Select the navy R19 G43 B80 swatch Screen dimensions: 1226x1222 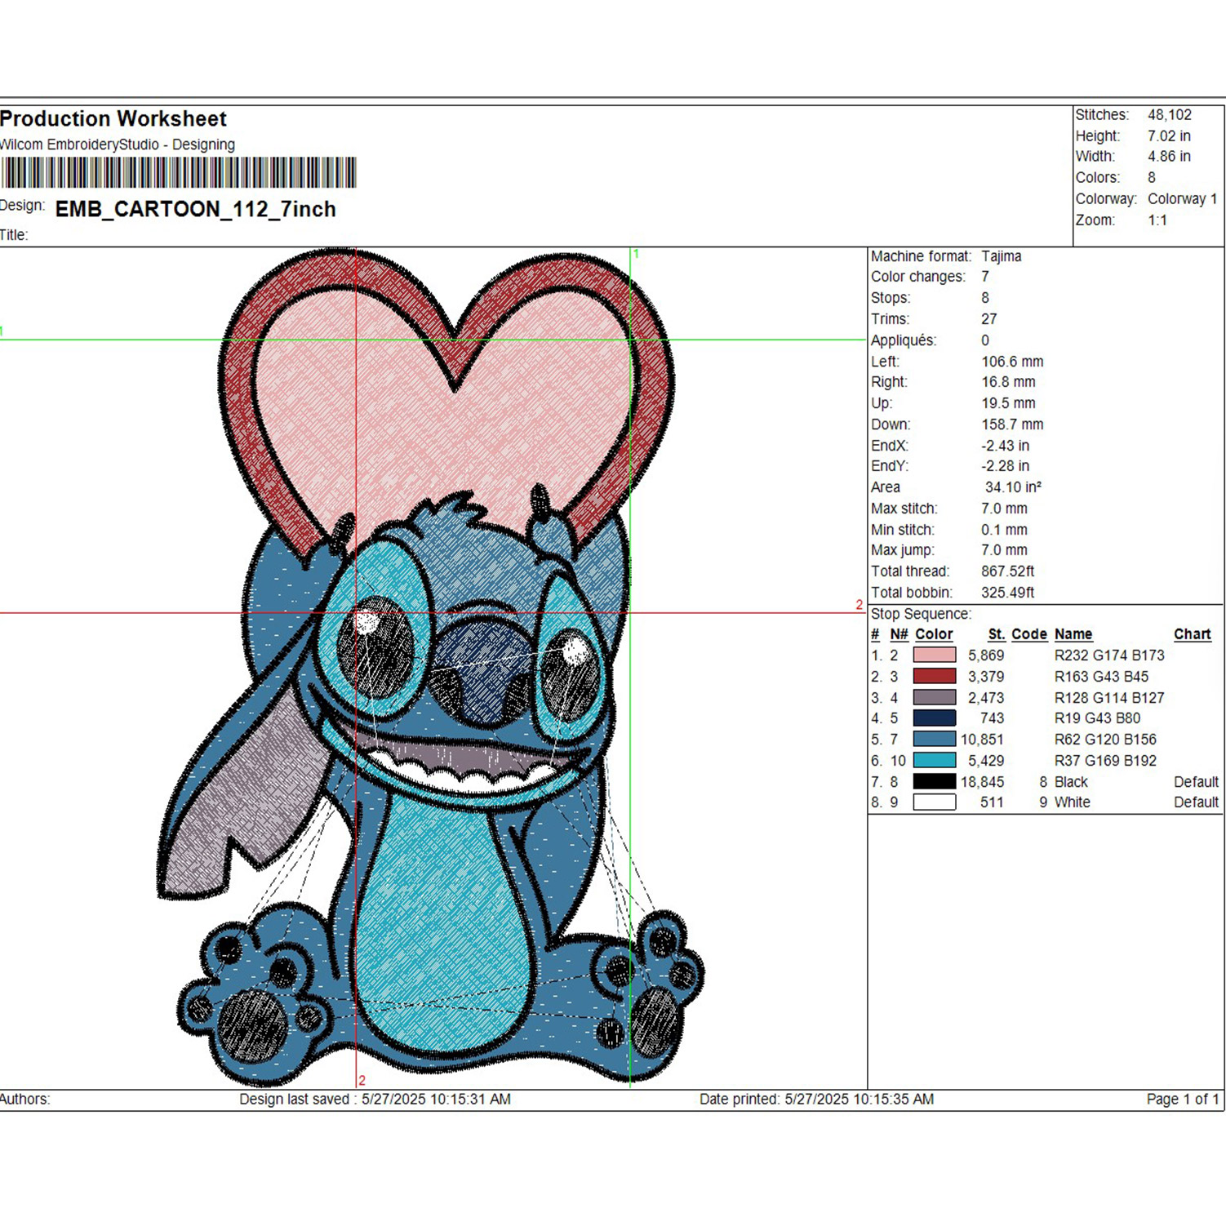click(934, 718)
